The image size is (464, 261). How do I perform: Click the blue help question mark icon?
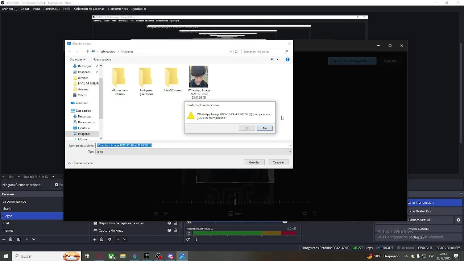click(287, 59)
